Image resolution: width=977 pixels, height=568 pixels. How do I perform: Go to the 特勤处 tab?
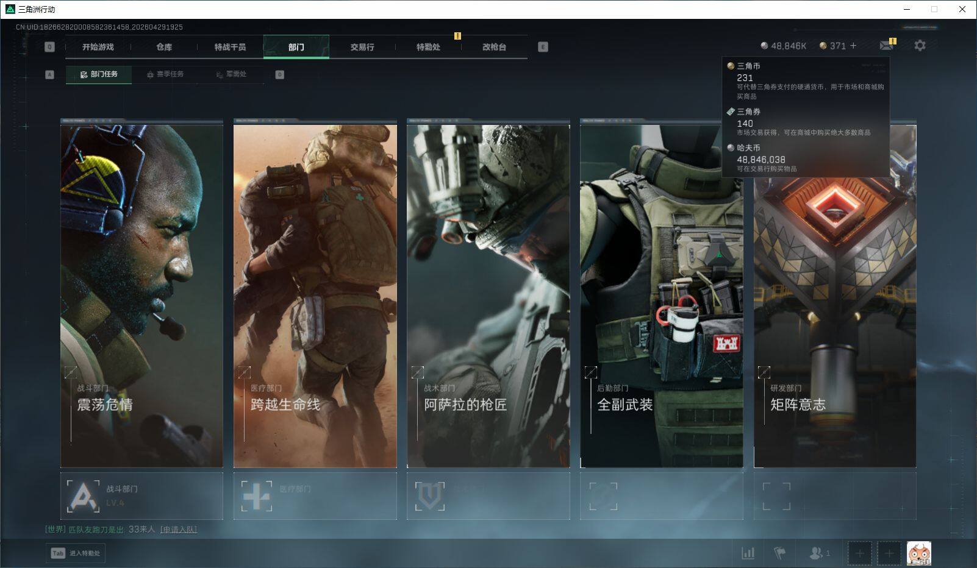pyautogui.click(x=428, y=47)
